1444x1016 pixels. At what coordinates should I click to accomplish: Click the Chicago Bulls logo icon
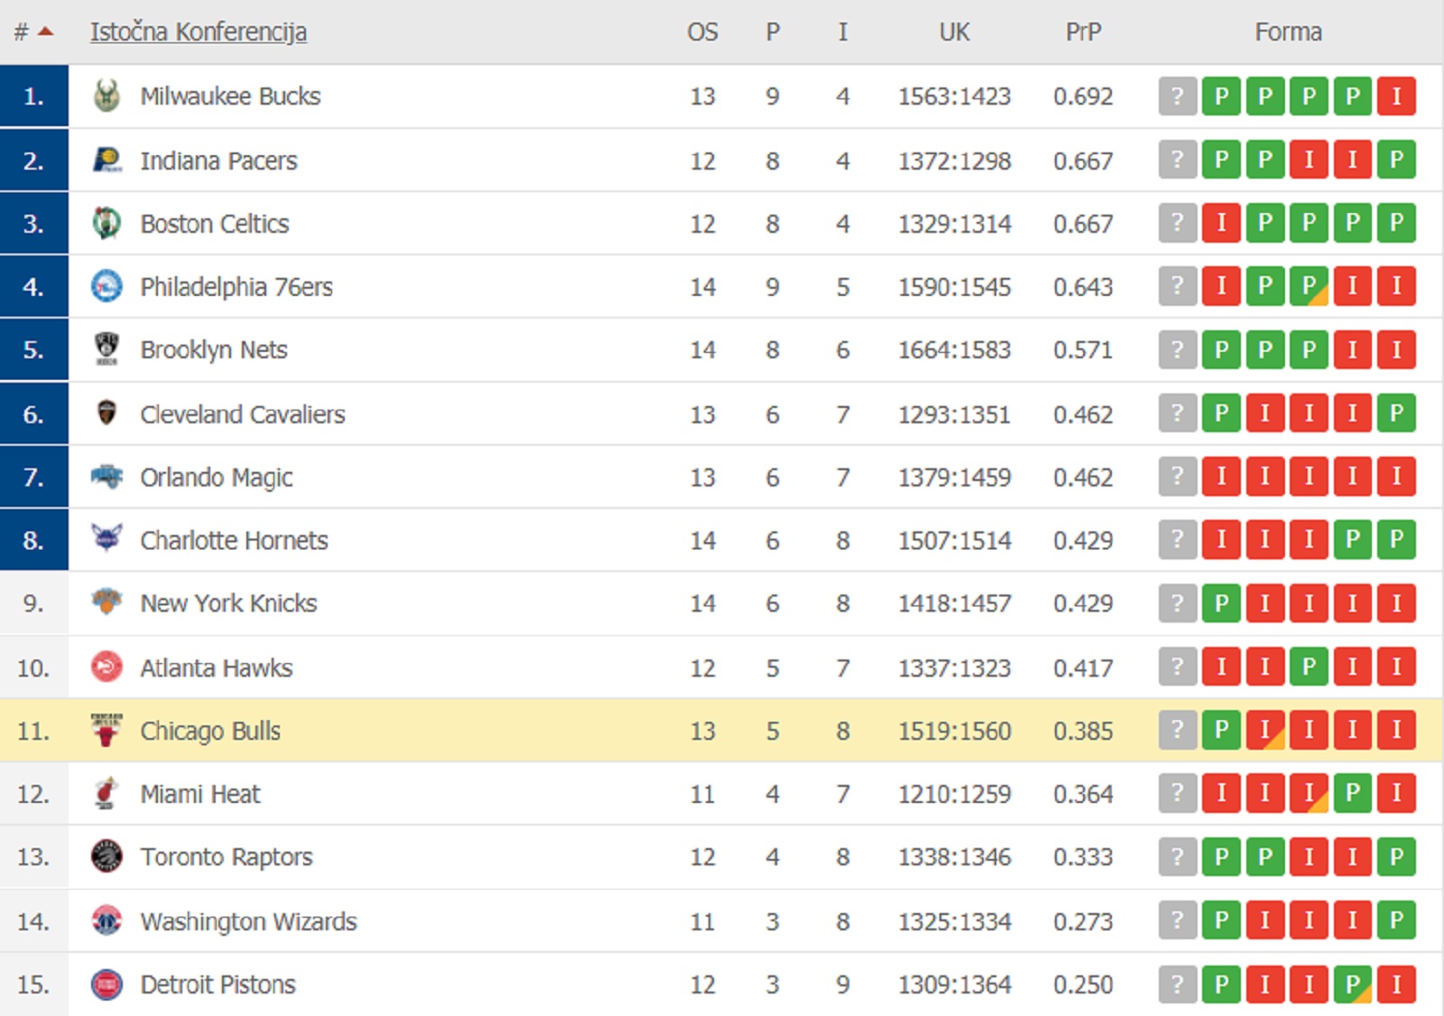106,730
